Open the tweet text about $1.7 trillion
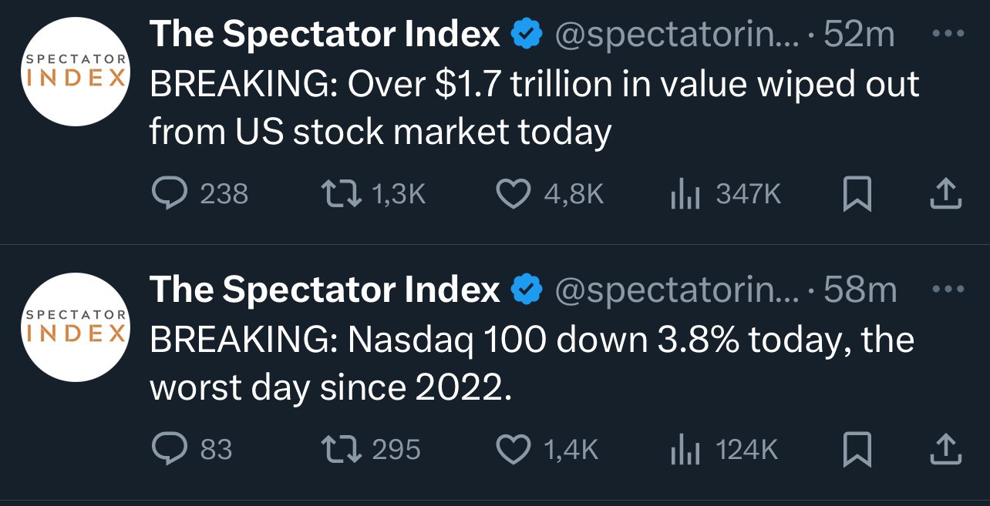 (x=534, y=108)
